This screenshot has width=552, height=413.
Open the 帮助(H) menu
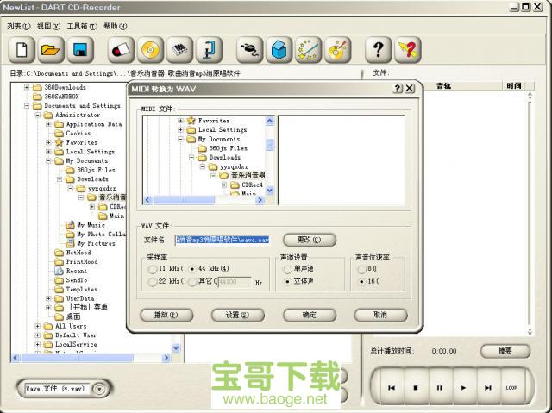pyautogui.click(x=115, y=26)
